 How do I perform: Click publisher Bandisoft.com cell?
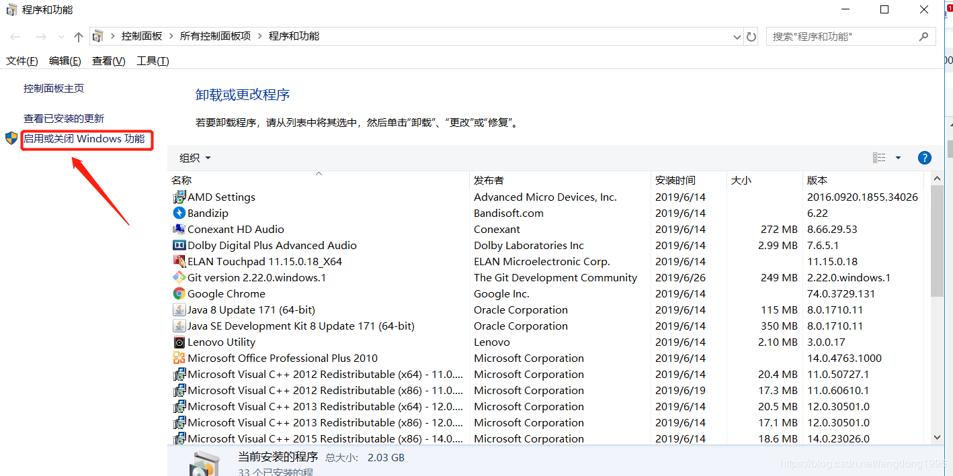[509, 213]
